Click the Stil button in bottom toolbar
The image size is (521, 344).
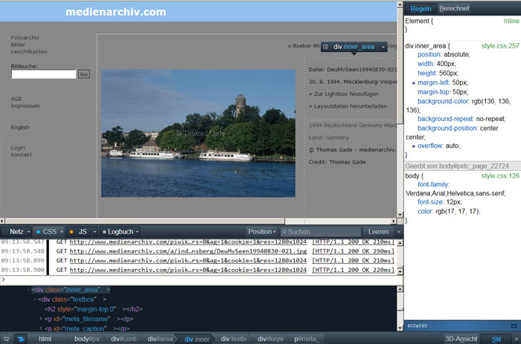pos(496,339)
